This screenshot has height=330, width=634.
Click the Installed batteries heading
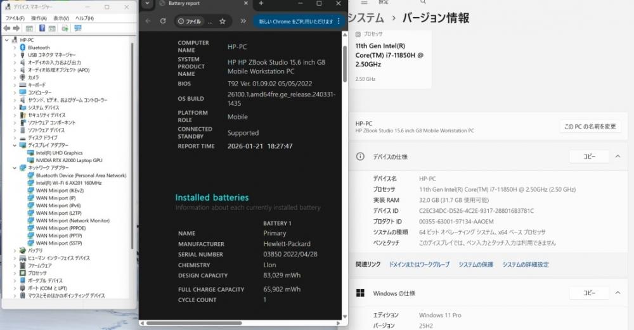coord(212,198)
